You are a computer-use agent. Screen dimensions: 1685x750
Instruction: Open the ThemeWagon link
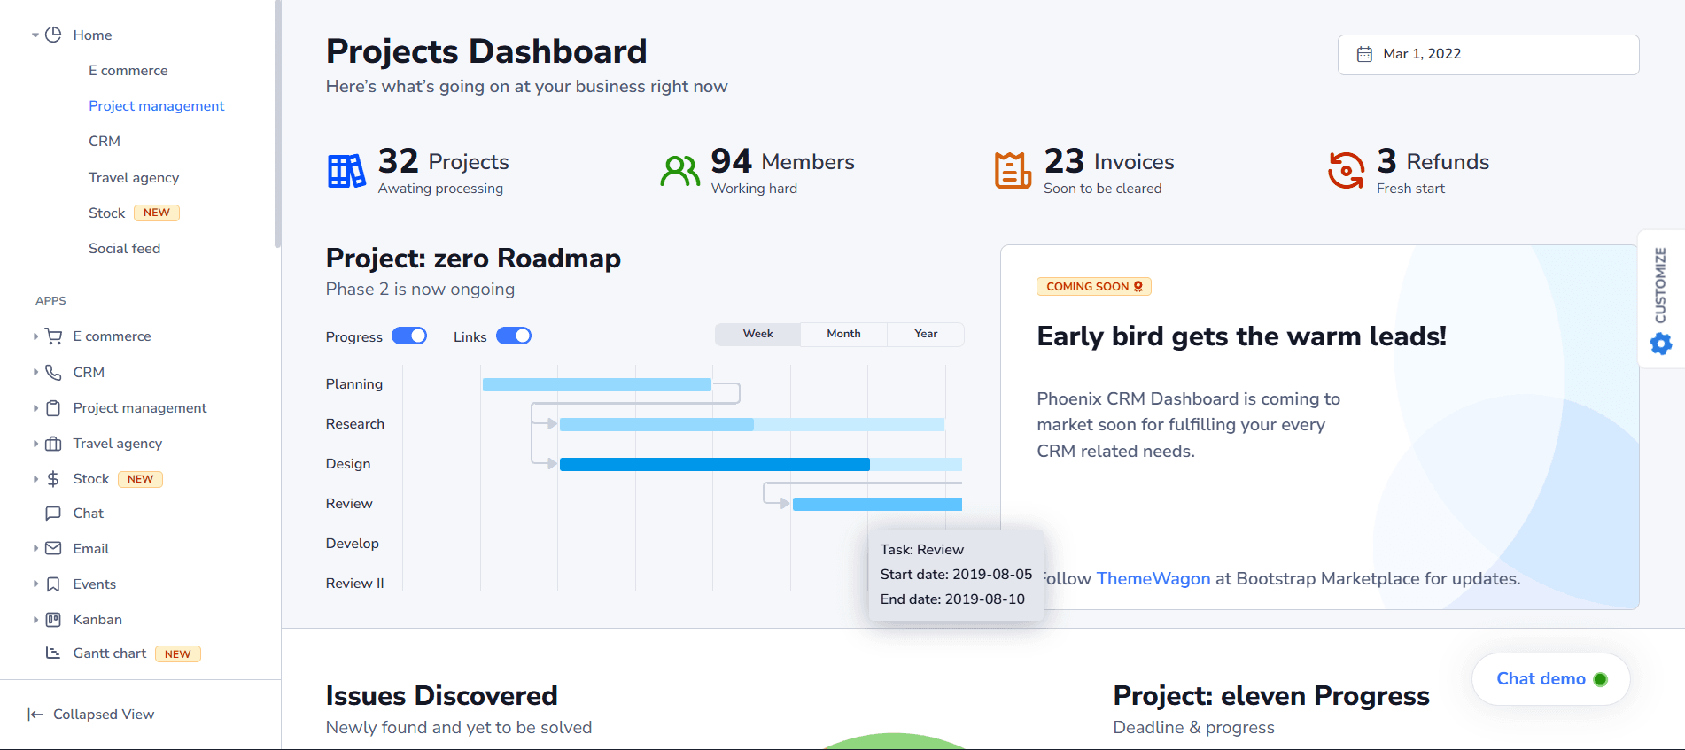click(x=1153, y=579)
